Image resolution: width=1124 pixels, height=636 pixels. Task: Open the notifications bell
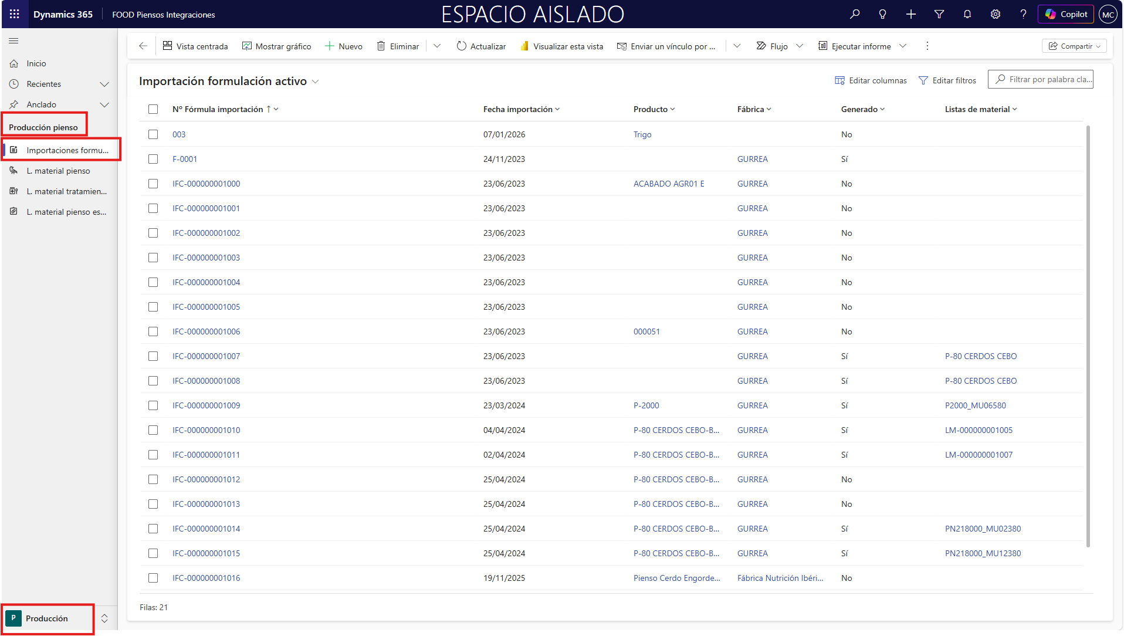click(x=967, y=14)
